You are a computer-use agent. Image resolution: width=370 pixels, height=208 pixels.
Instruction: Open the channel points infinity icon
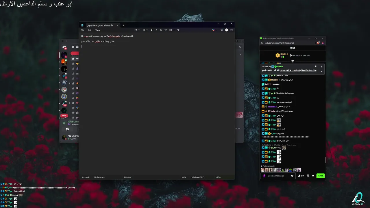(x=301, y=176)
